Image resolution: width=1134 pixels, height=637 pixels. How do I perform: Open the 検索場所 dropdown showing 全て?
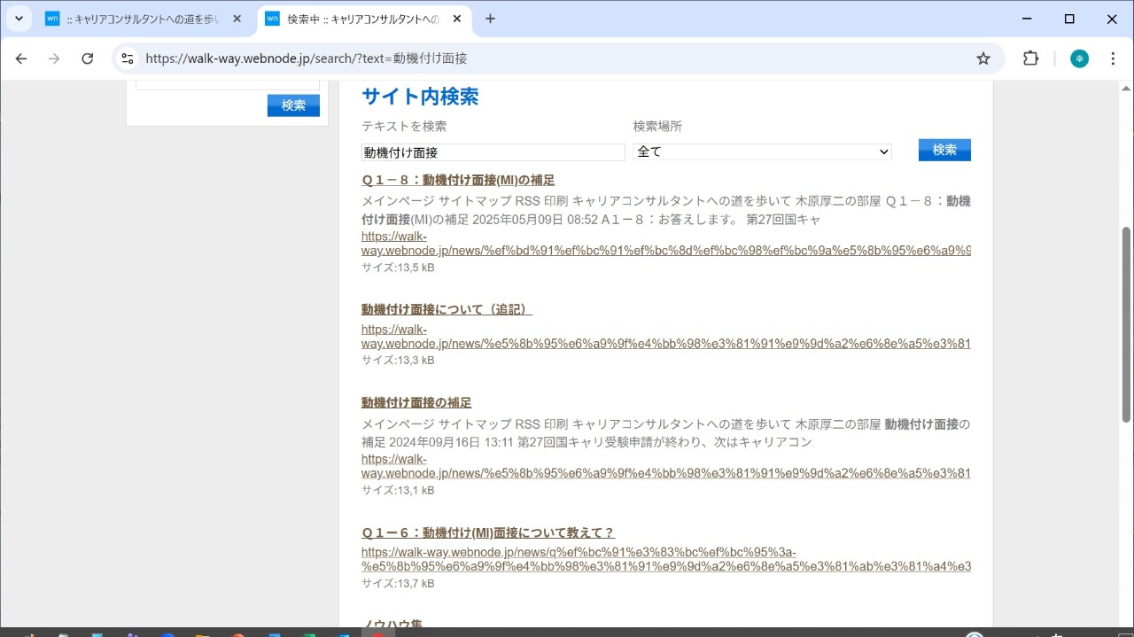tap(762, 151)
